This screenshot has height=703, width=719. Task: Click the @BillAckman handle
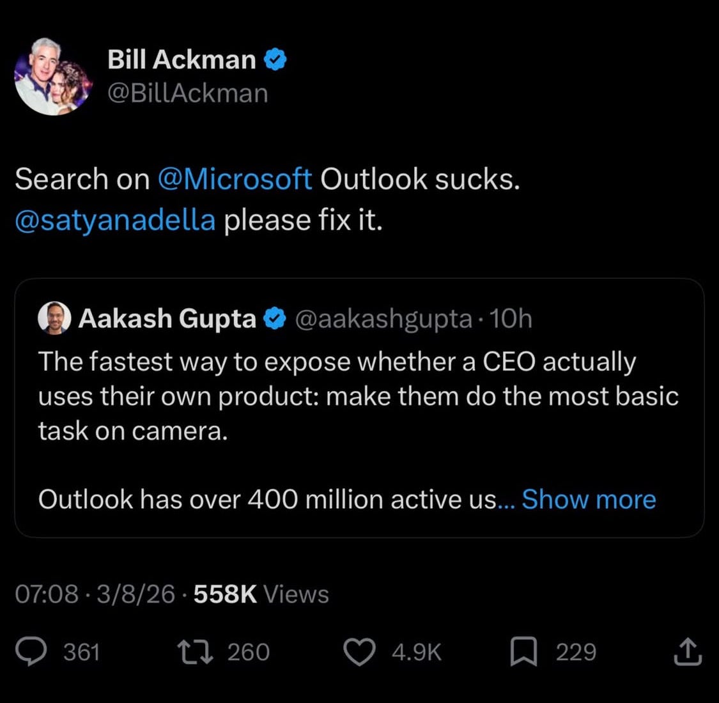tap(187, 93)
